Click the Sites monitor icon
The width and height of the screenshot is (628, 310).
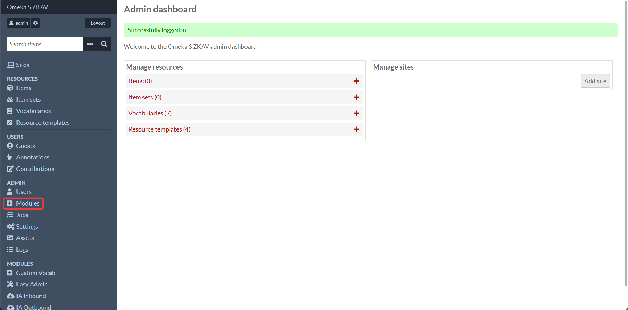11,65
